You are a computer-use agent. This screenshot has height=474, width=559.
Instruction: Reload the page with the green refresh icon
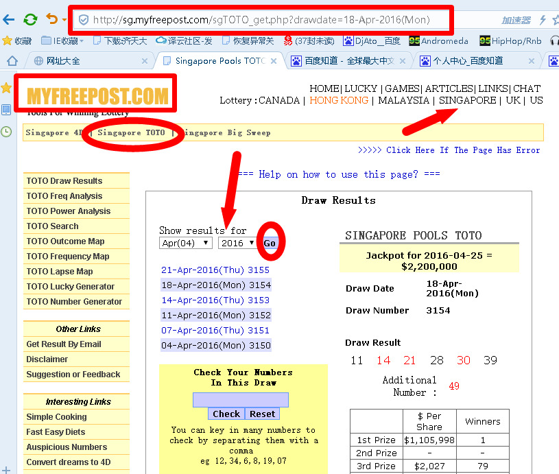30,19
